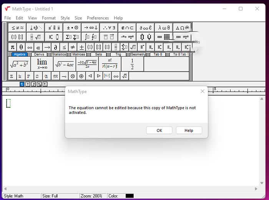Insert the Fraktur M symbol button
269x200 pixels.
55,76
